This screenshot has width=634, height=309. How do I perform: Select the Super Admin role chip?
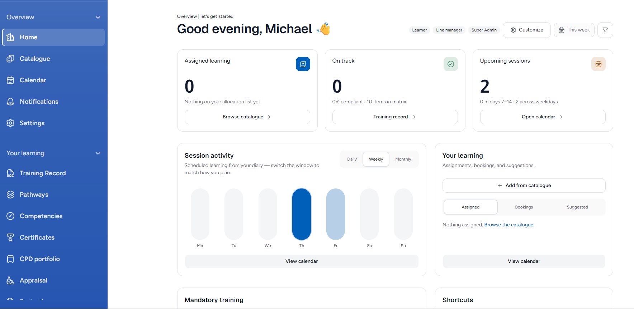484,30
